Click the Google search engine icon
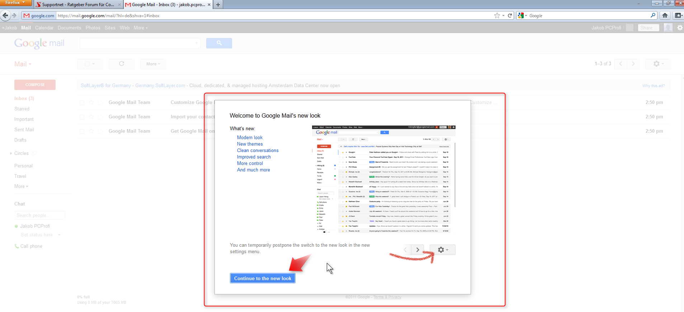The image size is (684, 312). (521, 15)
